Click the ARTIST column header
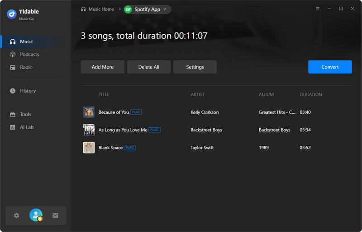 tap(198, 94)
